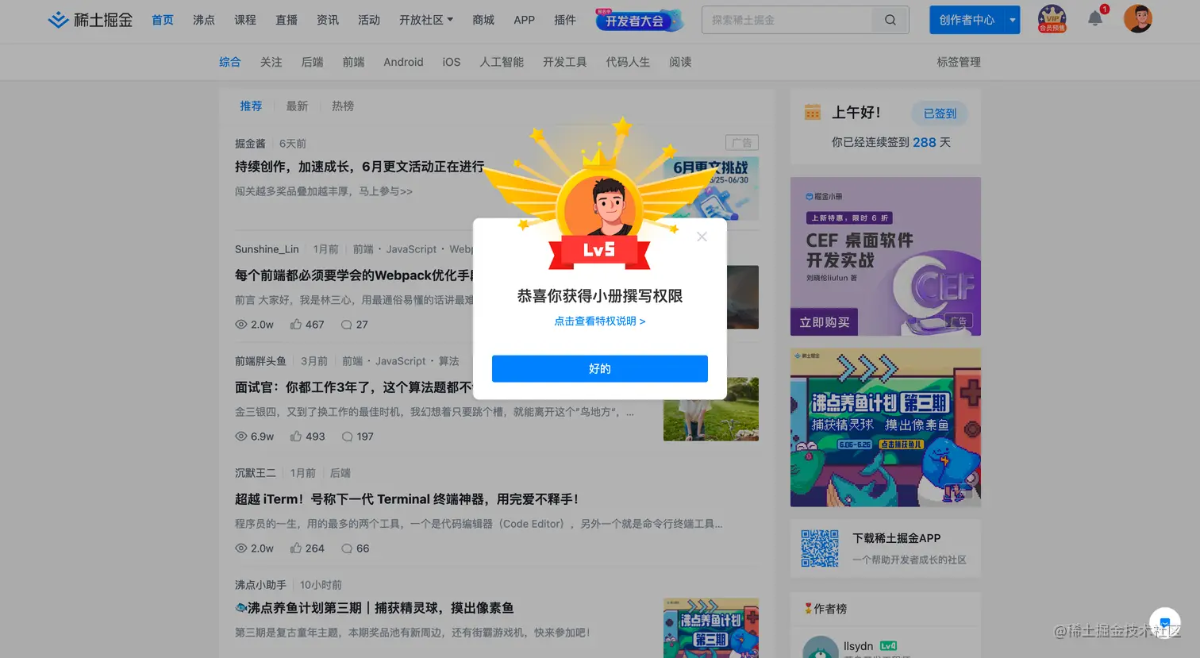
Task: Select the 综合 category tab
Action: tap(230, 62)
